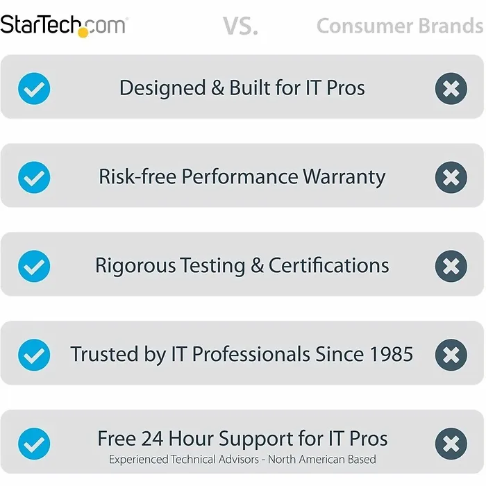Select the checkmark for Rigorous Testing & Certifications

[34, 266]
